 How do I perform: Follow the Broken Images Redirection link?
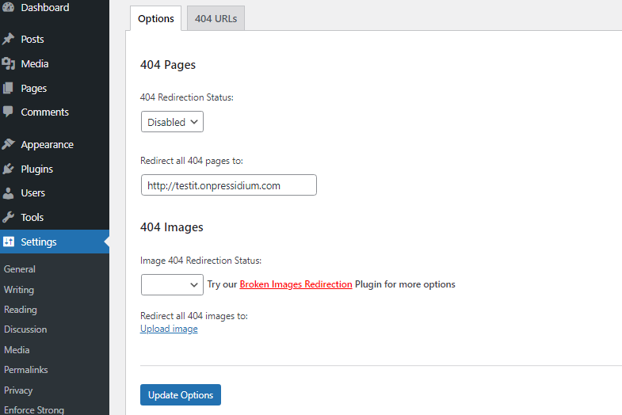pyautogui.click(x=296, y=284)
